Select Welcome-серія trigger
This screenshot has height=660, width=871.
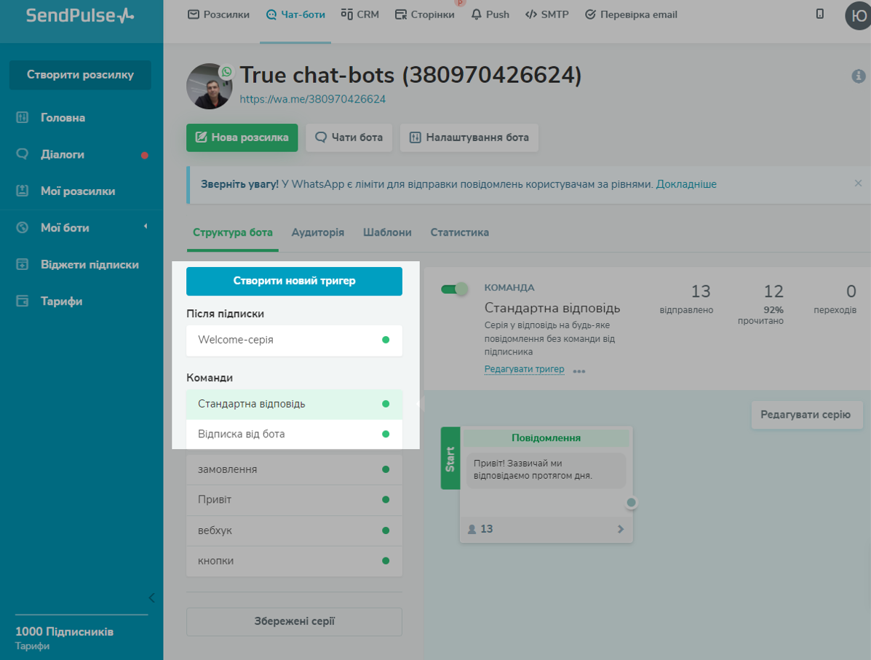[294, 340]
